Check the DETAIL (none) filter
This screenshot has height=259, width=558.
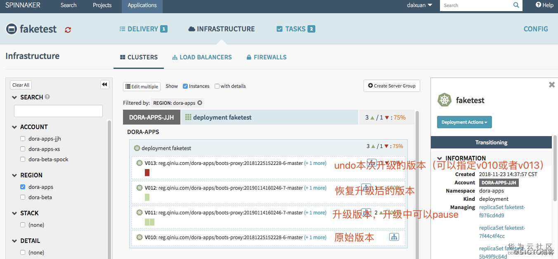[23, 252]
